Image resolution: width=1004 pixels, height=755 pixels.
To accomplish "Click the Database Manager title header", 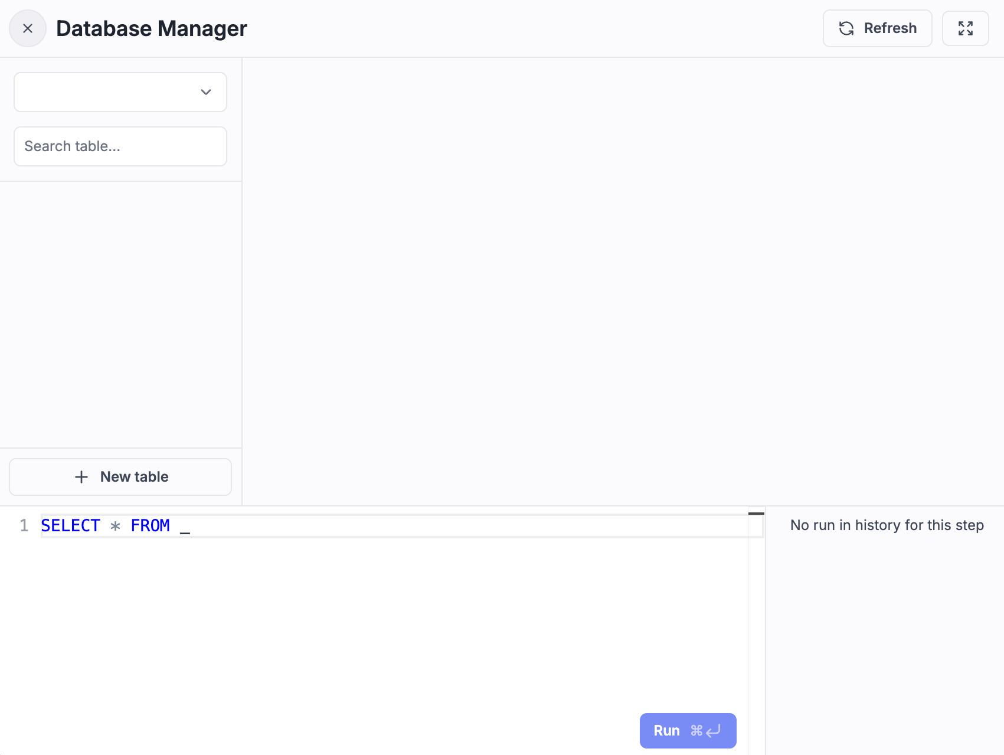I will [152, 28].
